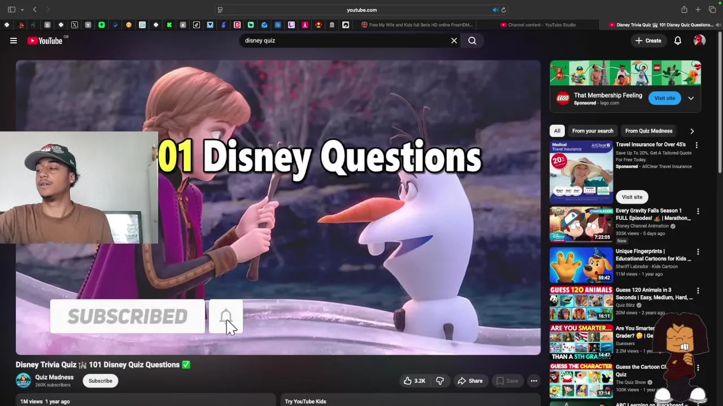The image size is (723, 406).
Task: Run the search with the magnifier icon
Action: coord(472,41)
